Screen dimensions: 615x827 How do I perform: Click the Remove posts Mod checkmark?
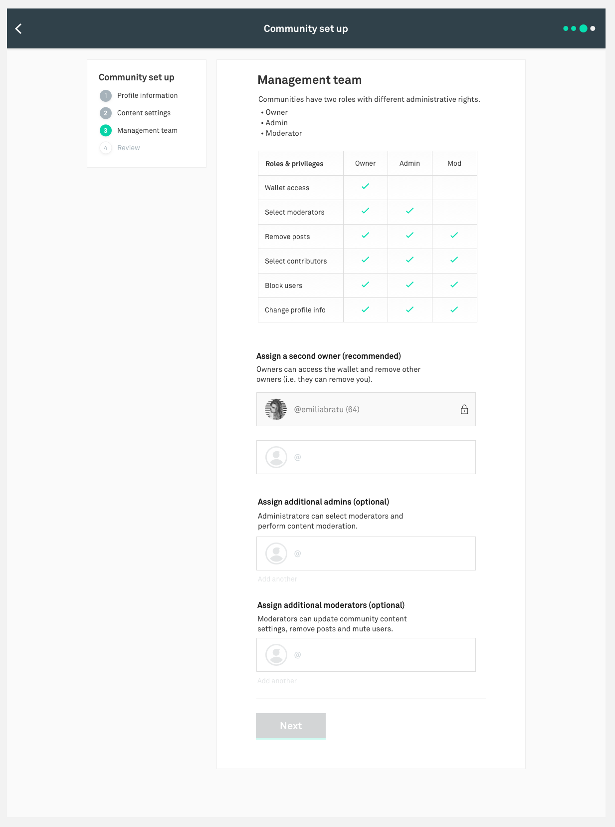(x=454, y=236)
